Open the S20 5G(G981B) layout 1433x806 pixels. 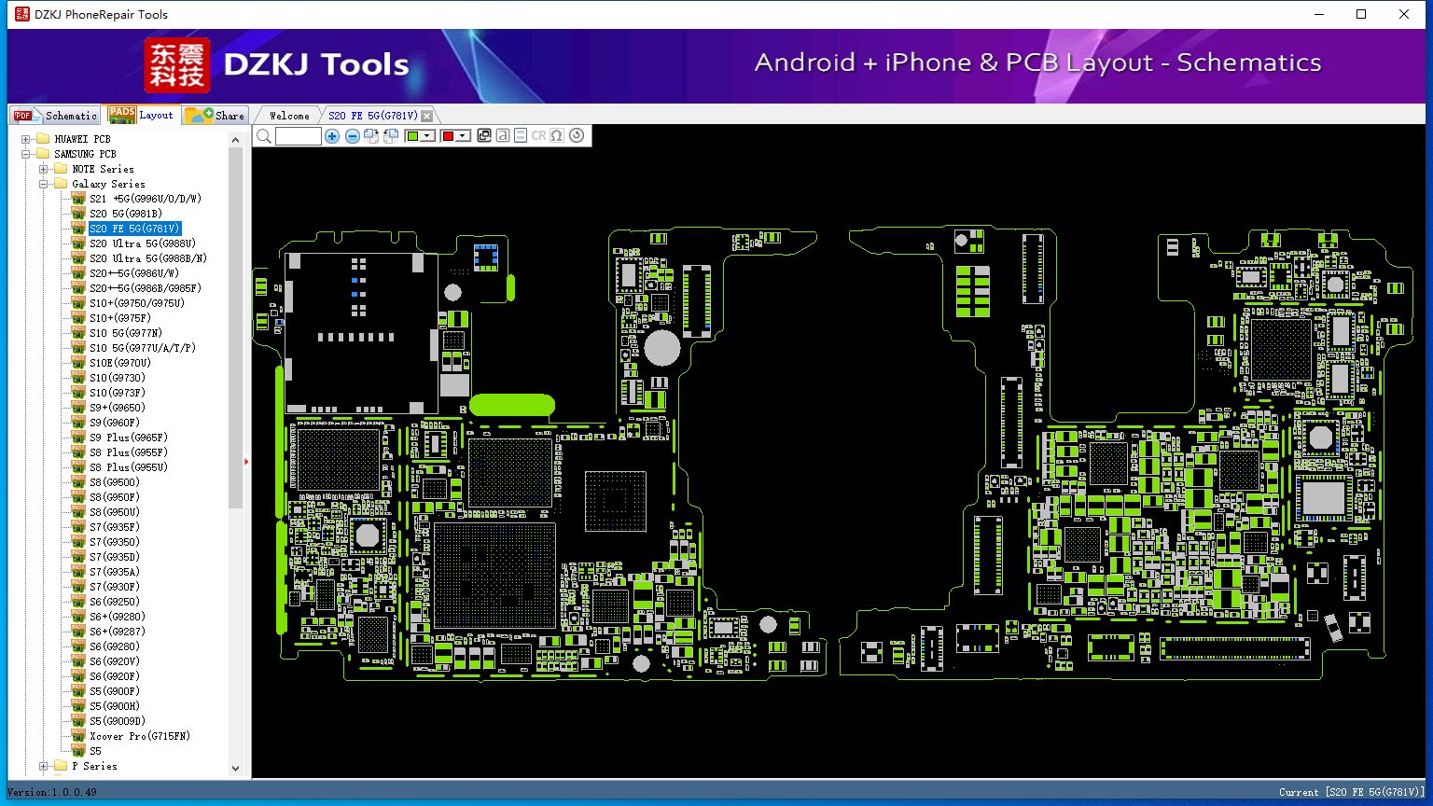tap(126, 214)
